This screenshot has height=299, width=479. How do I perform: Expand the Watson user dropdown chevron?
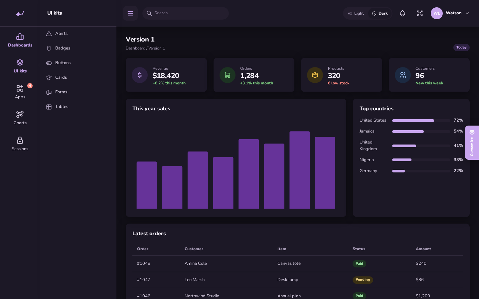[467, 13]
